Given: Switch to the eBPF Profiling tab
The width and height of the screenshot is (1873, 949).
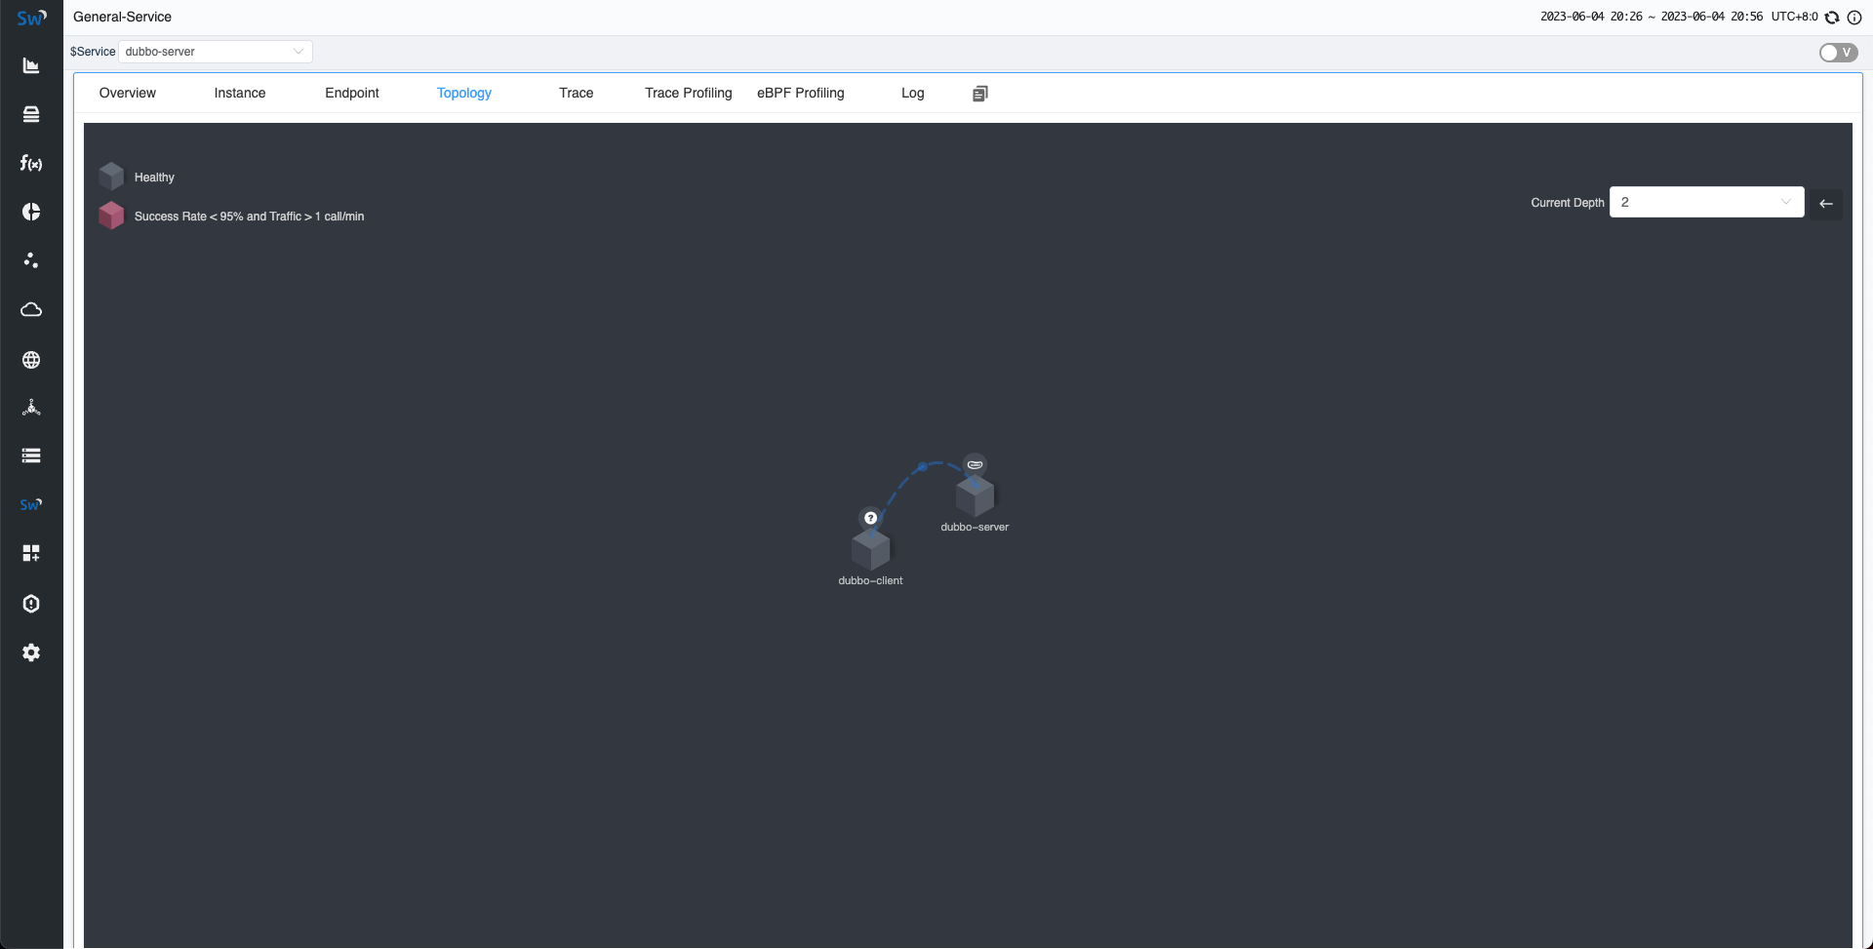Looking at the screenshot, I should [x=800, y=93].
